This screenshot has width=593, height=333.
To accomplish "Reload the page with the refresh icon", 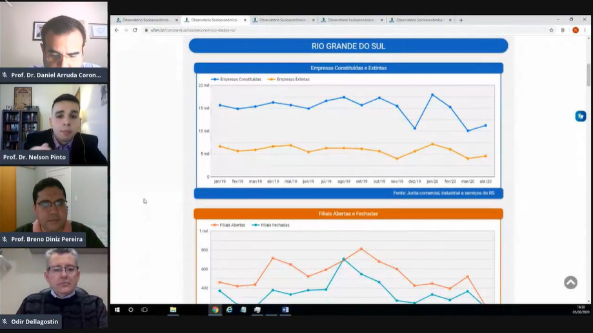I will pos(134,30).
